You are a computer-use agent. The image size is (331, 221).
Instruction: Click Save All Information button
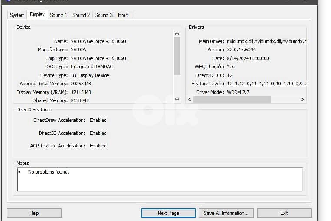226,213
